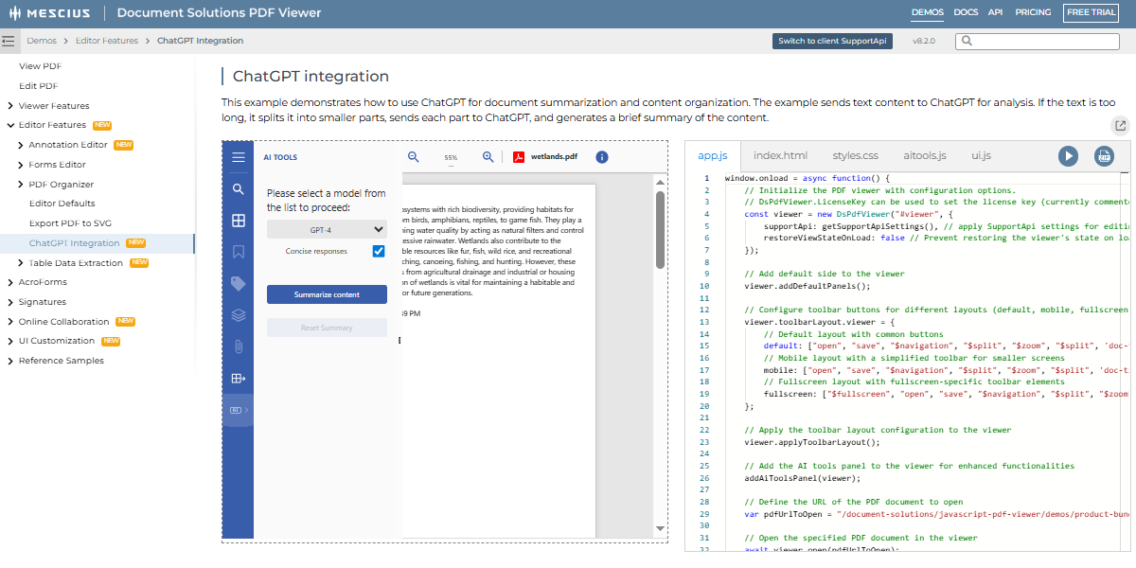Screen dimensions: 1136x568
Task: Expand UI Customization node
Action: click(x=9, y=341)
